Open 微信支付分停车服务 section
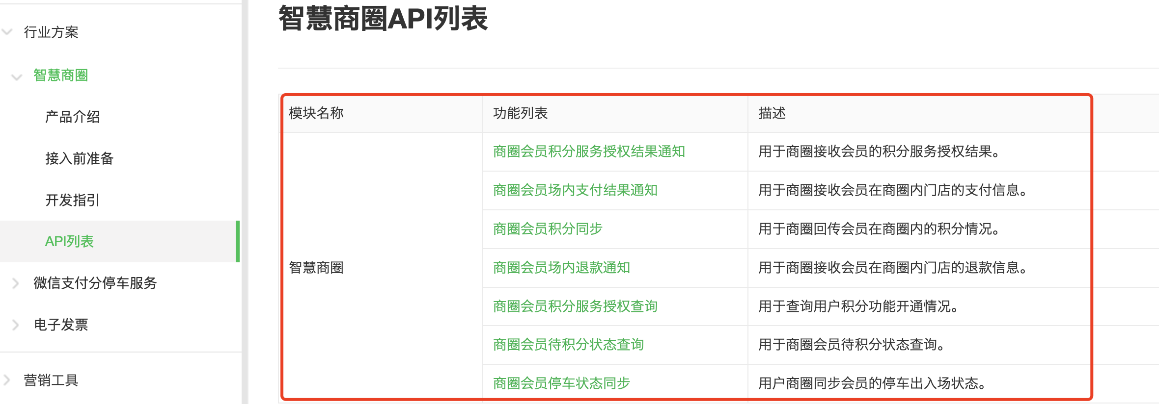Viewport: 1159px width, 404px height. (x=95, y=283)
